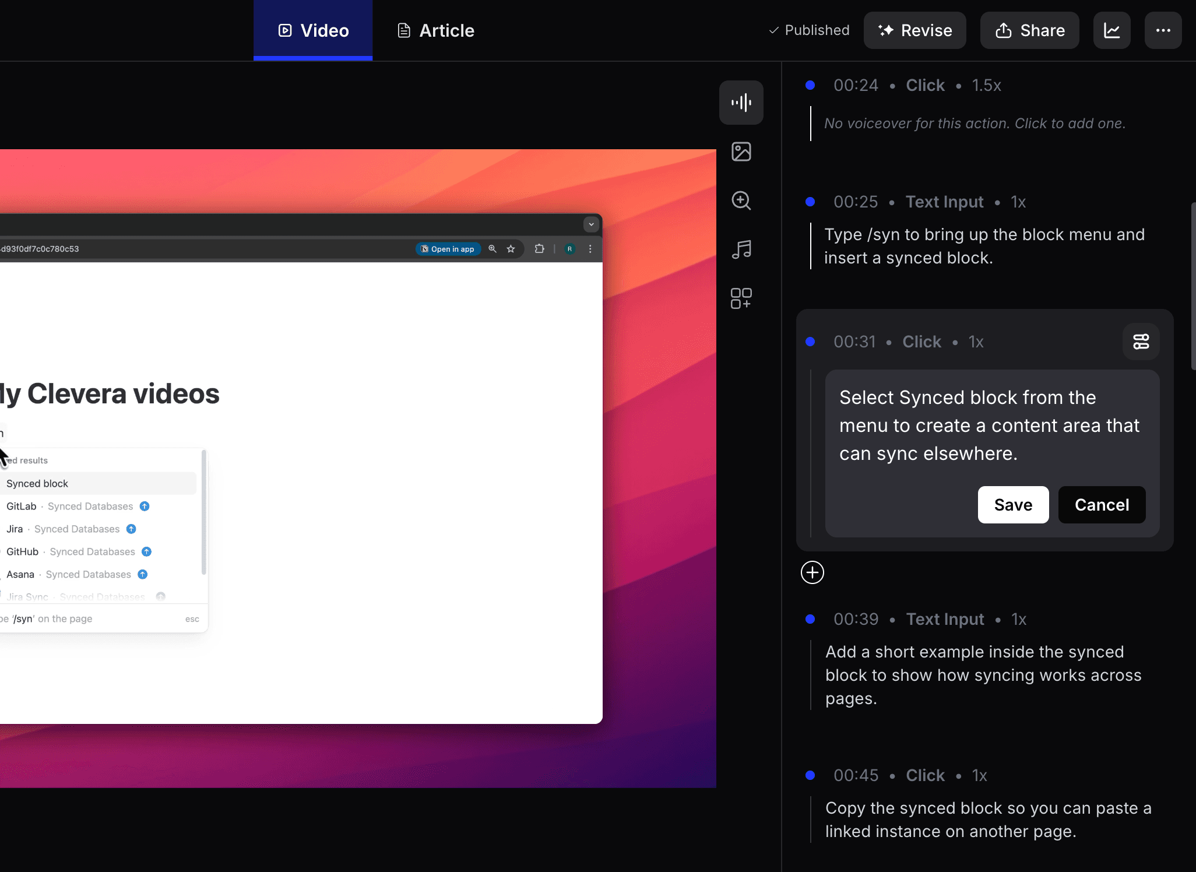
Task: Cancel the voiceover edit
Action: coord(1102,505)
